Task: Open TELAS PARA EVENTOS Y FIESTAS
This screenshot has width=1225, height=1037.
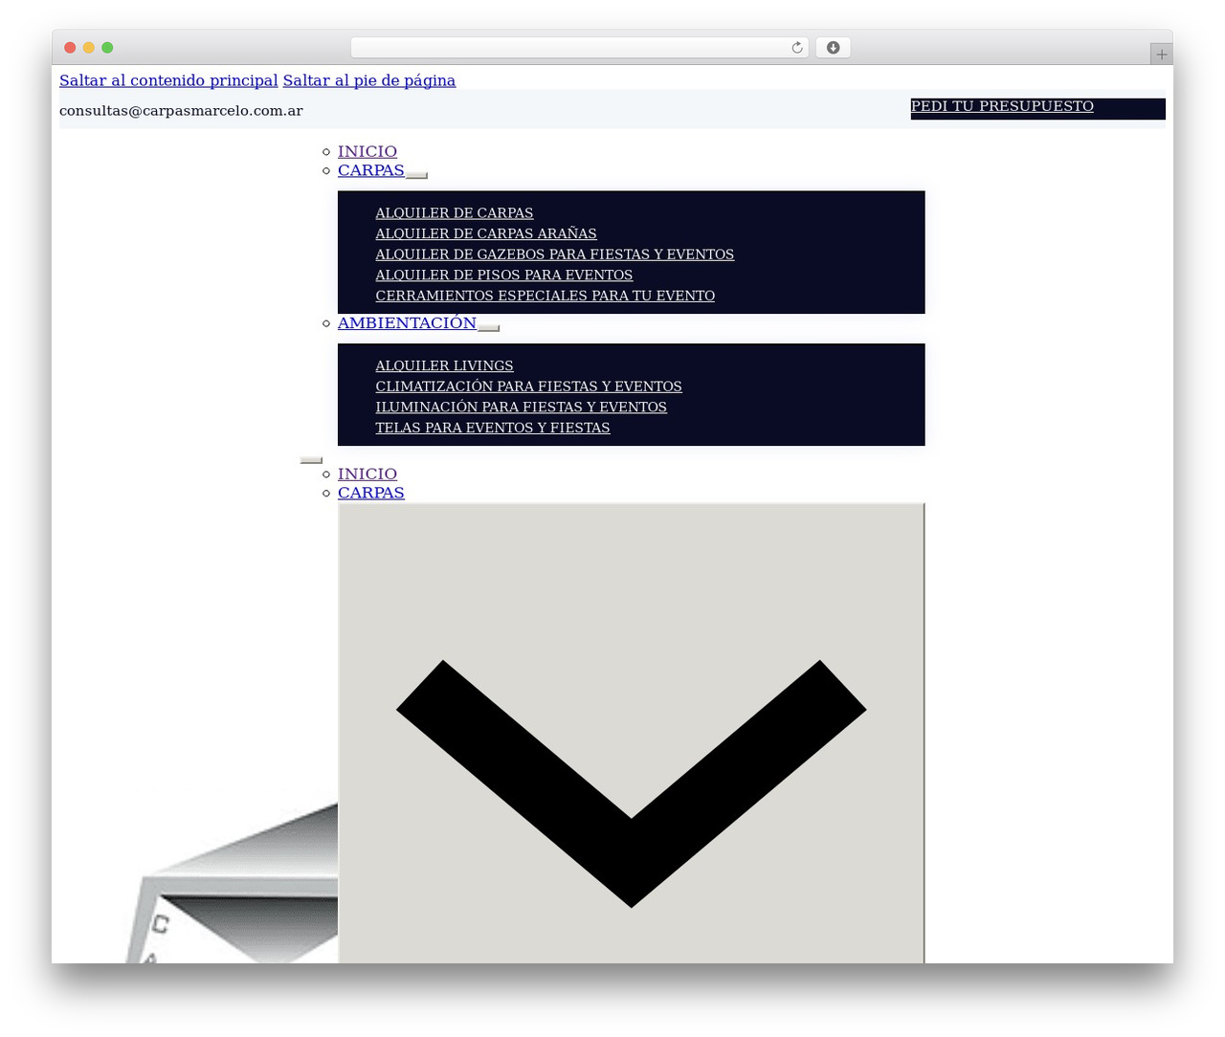Action: [493, 428]
